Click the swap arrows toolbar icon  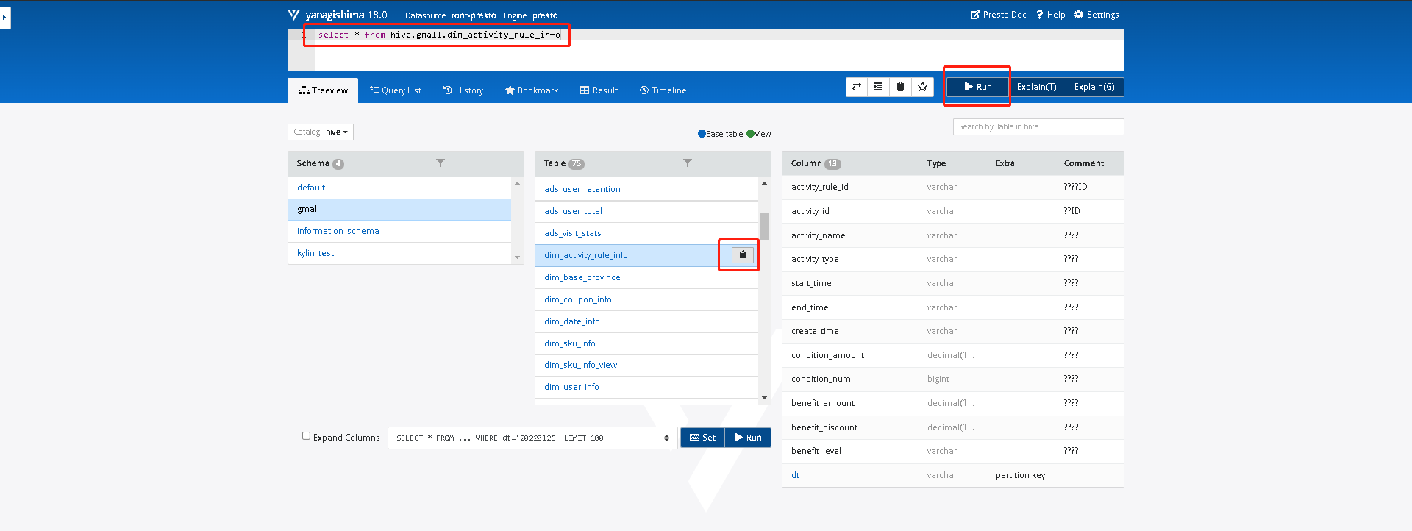tap(857, 87)
